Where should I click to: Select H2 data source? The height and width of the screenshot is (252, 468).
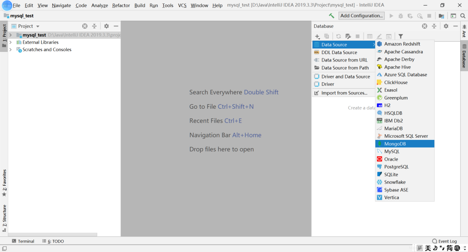point(405,105)
